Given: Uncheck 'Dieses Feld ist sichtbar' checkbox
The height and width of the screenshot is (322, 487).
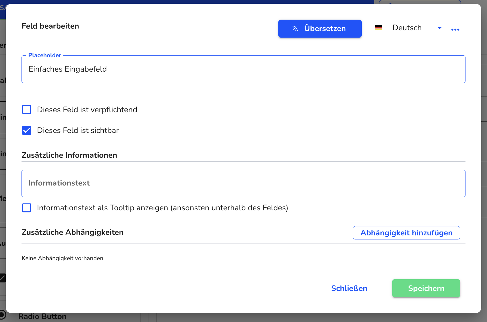Looking at the screenshot, I should pos(27,130).
